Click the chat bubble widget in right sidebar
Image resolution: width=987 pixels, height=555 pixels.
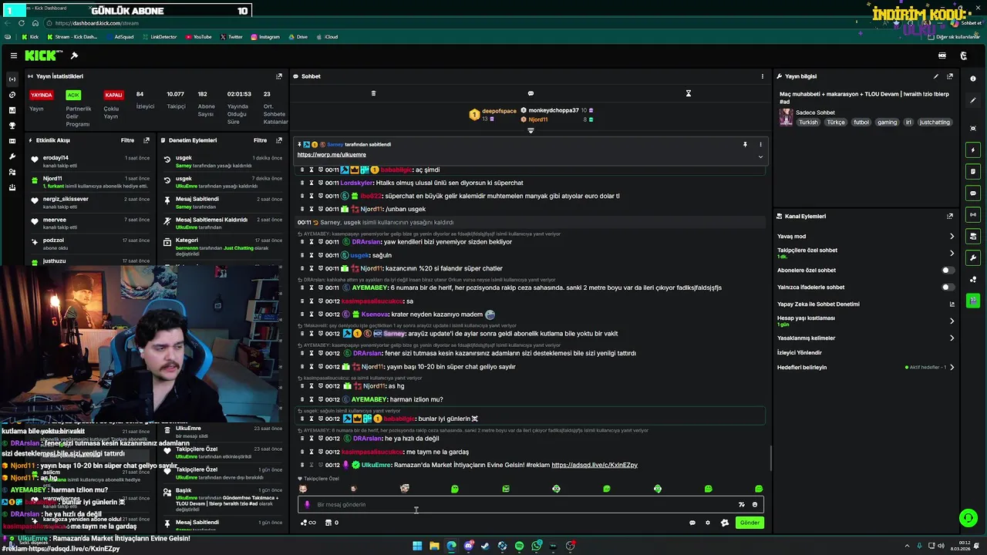point(973,193)
